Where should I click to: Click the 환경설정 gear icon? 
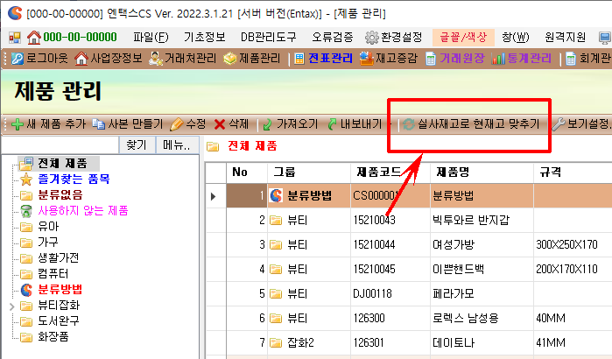[371, 38]
